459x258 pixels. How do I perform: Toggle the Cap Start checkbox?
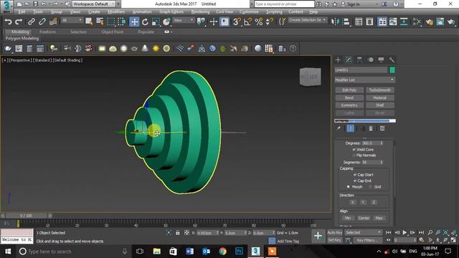point(355,175)
